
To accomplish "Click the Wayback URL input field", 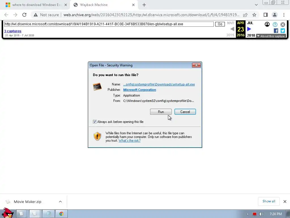I will point(109,24).
